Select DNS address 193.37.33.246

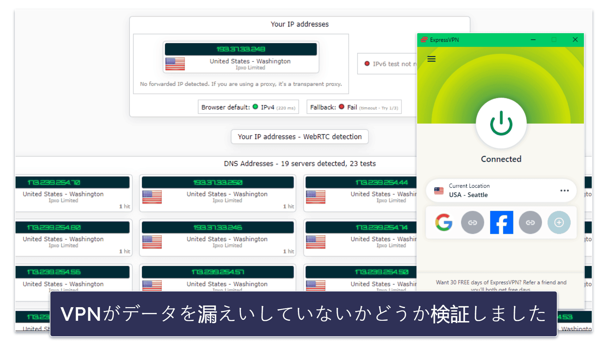coord(218,227)
